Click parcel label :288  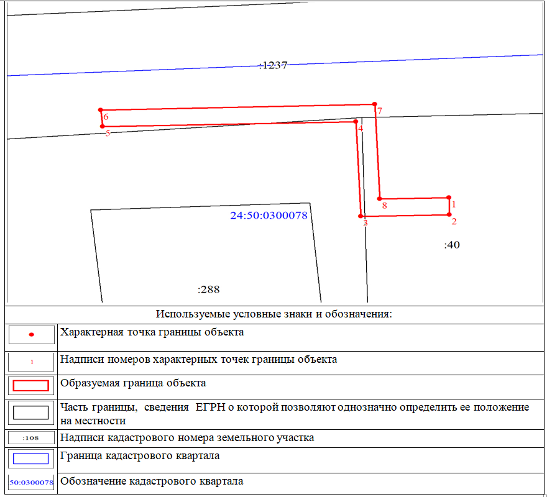click(x=208, y=290)
